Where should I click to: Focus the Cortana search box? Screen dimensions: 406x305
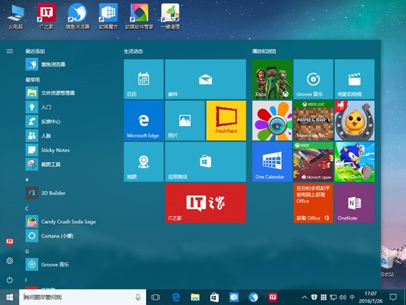coord(83,298)
